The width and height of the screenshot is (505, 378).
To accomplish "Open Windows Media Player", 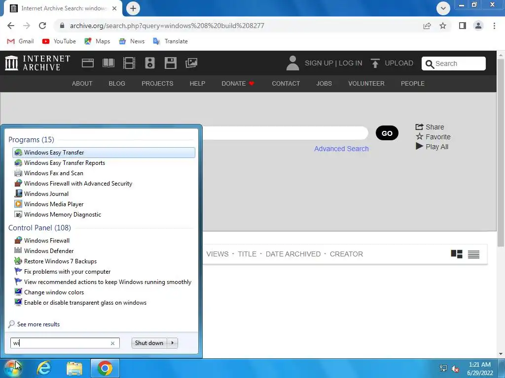I will pos(49,204).
